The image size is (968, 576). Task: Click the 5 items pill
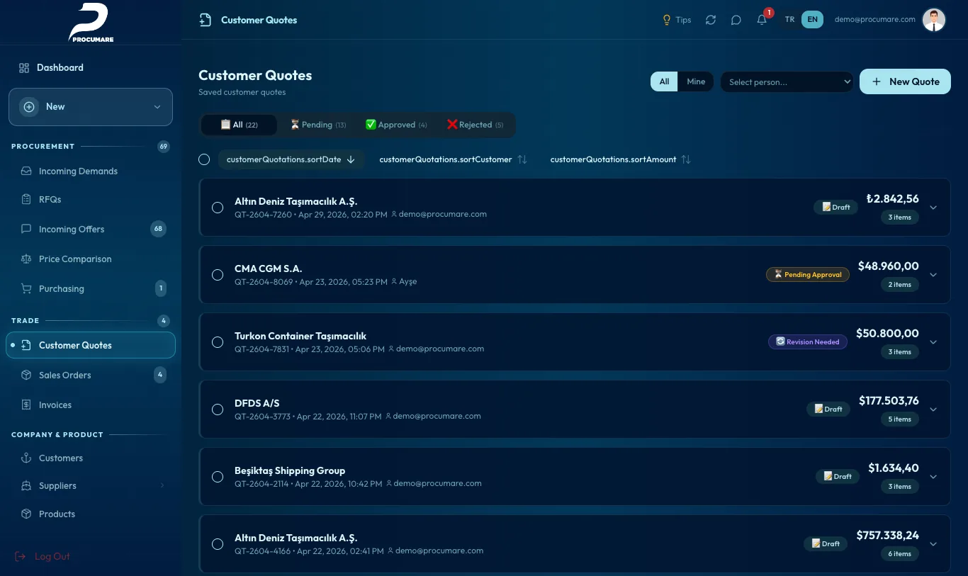[x=900, y=419]
